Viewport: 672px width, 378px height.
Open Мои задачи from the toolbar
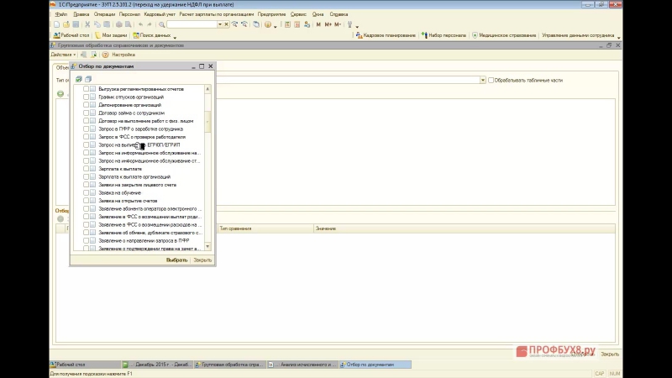point(109,35)
